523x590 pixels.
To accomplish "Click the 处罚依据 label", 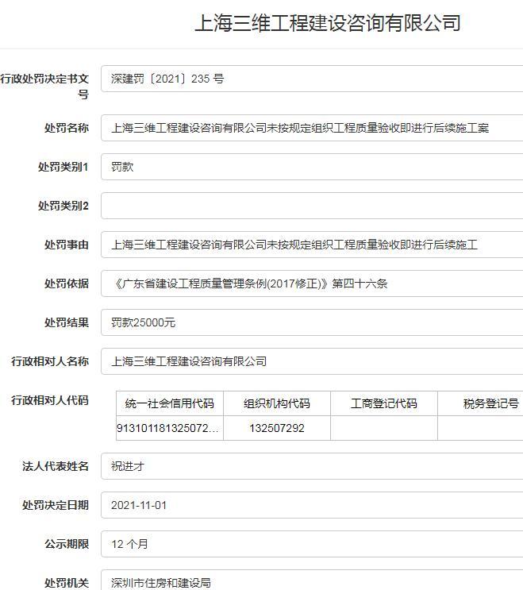I will (x=67, y=283).
